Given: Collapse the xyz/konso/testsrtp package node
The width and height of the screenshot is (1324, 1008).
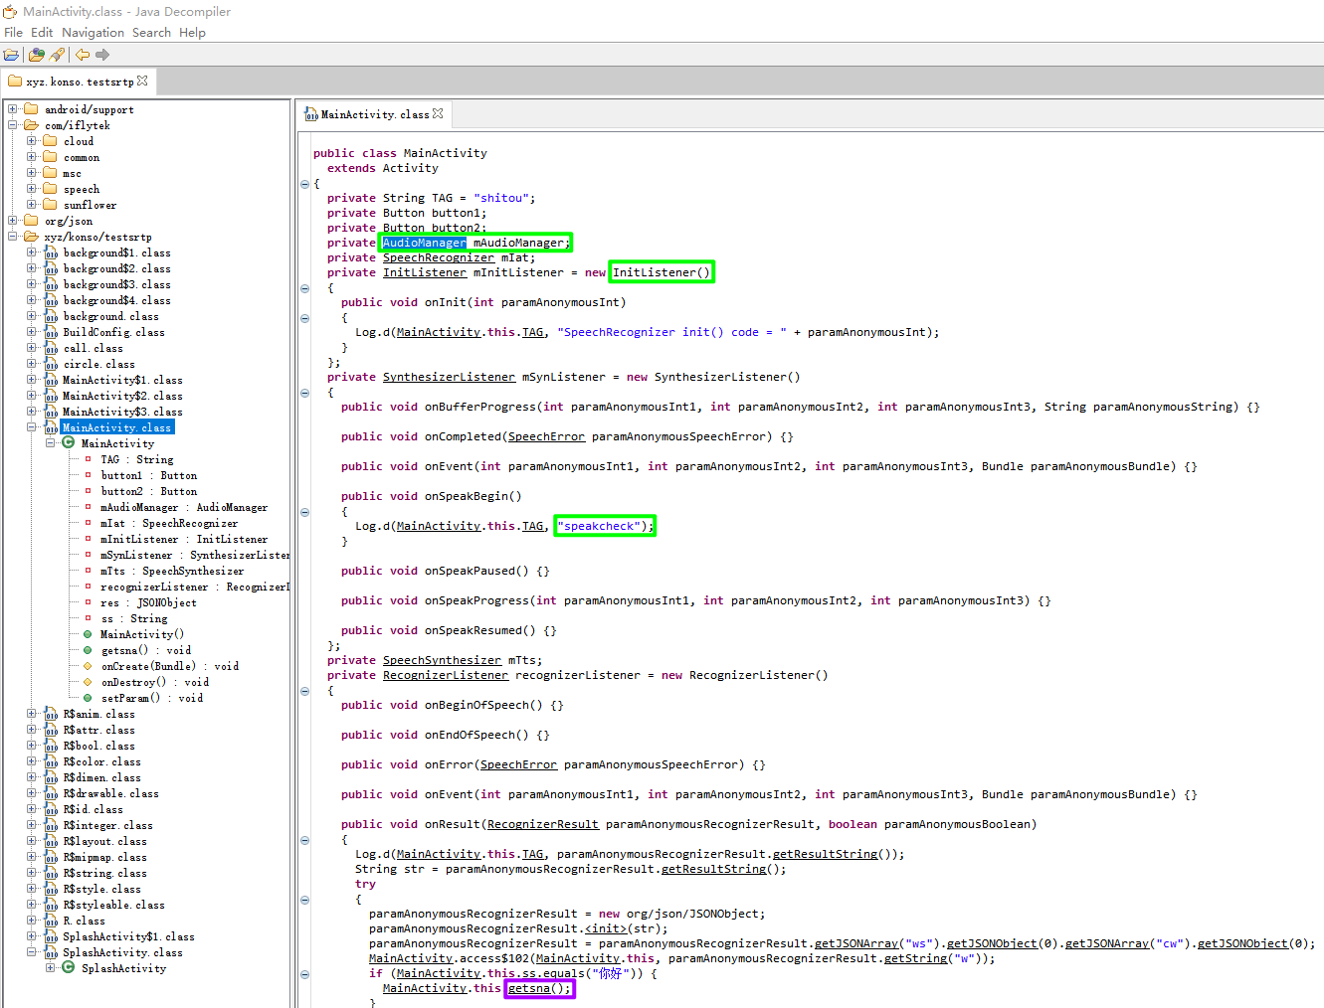Looking at the screenshot, I should [13, 237].
